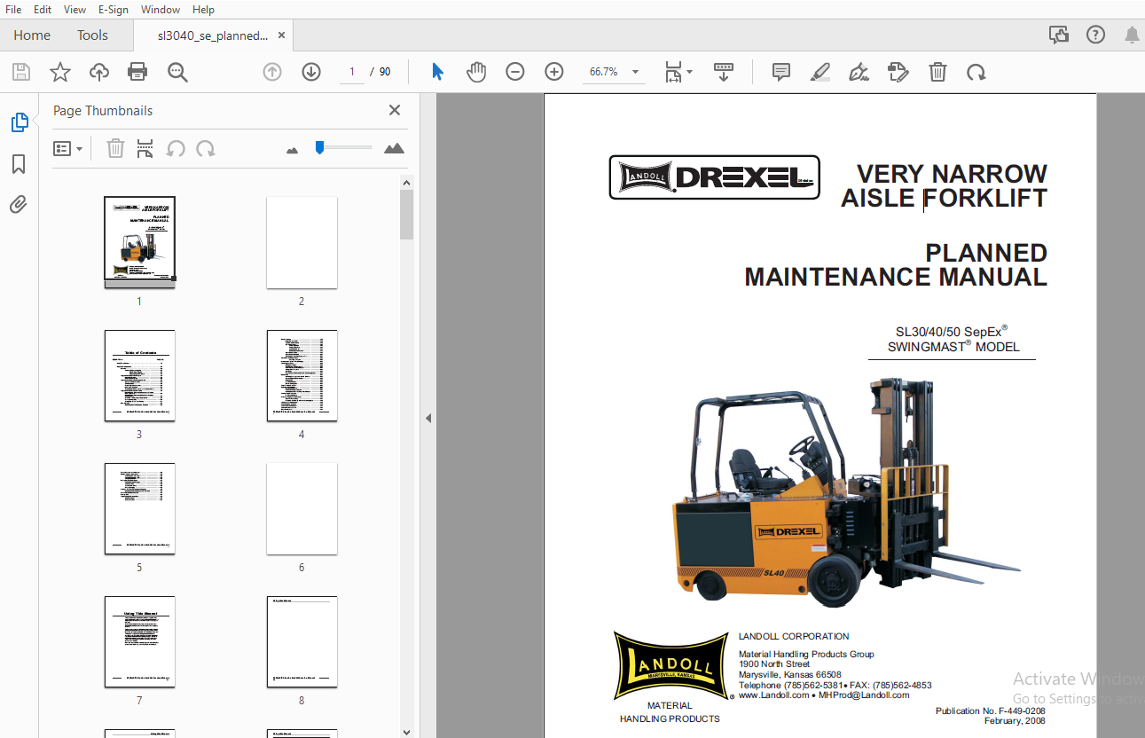Open Attachments paperclip sidebar icon

click(x=19, y=205)
